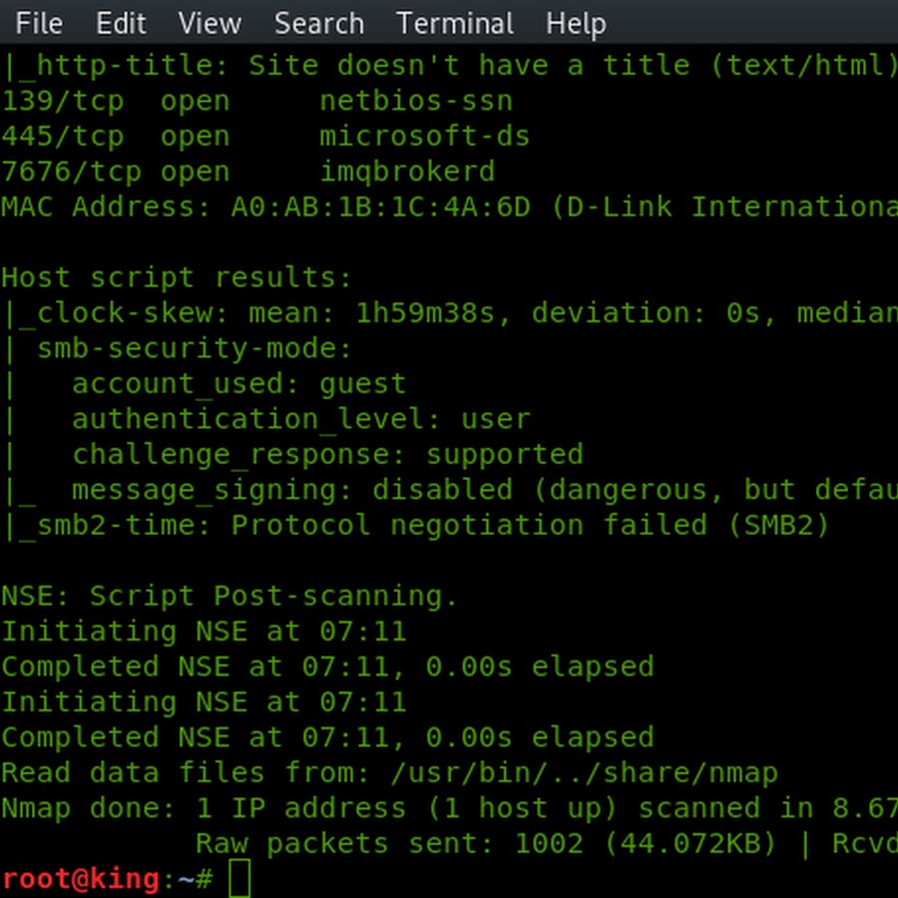Screen dimensions: 898x898
Task: Open the Edit menu
Action: click(x=121, y=24)
